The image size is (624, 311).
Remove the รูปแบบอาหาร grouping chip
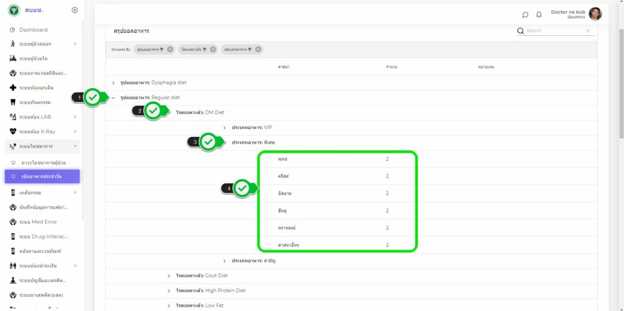click(170, 49)
